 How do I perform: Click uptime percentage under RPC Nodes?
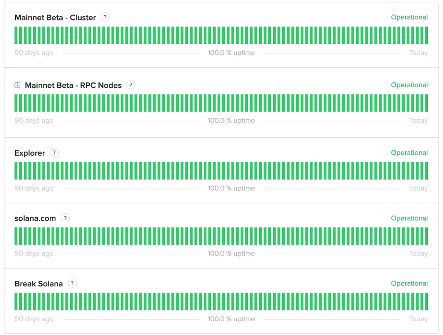(x=231, y=121)
